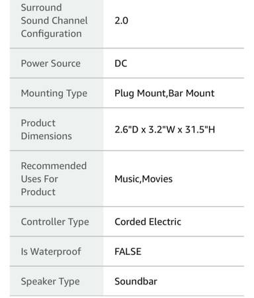Click the Mounting Type label

54,93
